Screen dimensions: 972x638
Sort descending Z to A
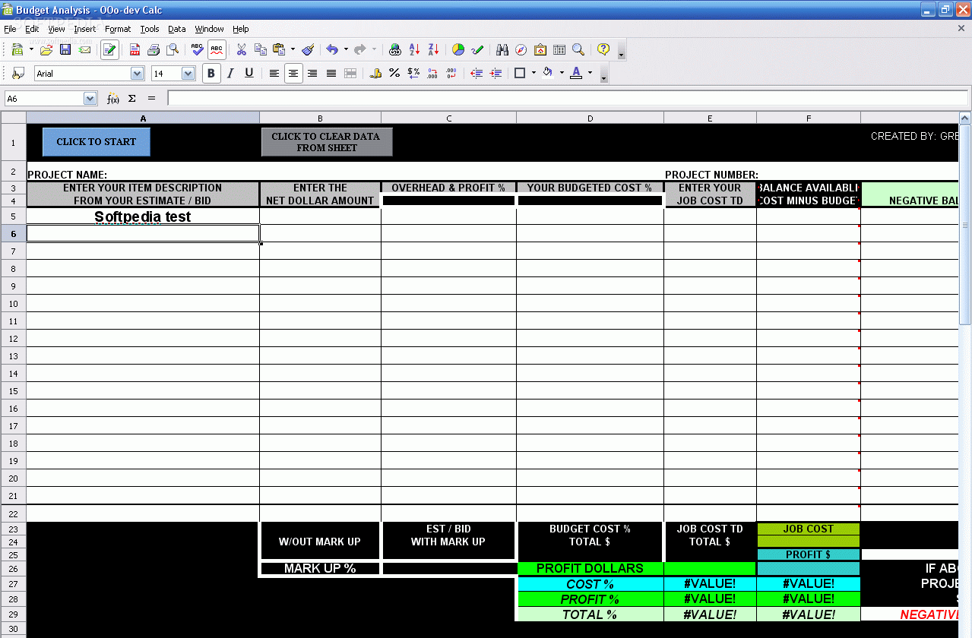pos(433,49)
